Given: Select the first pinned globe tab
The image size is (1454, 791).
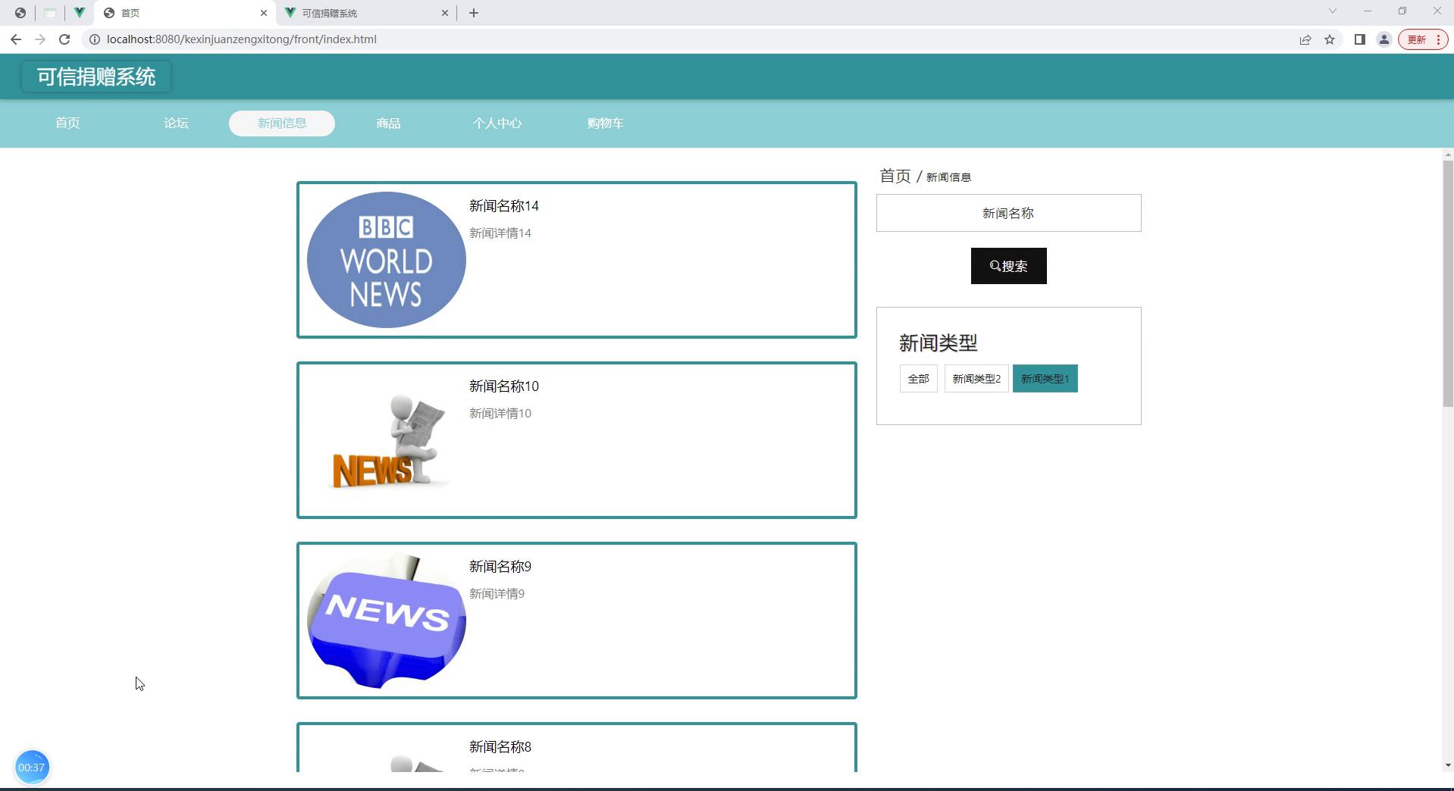Looking at the screenshot, I should pyautogui.click(x=20, y=13).
